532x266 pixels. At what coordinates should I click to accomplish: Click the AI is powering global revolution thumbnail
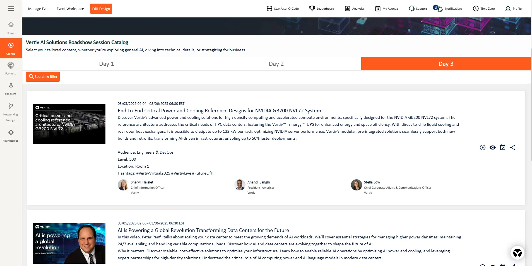tap(69, 243)
